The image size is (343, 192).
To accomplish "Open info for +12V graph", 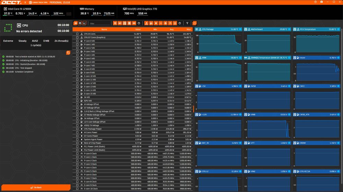I will [240, 115].
